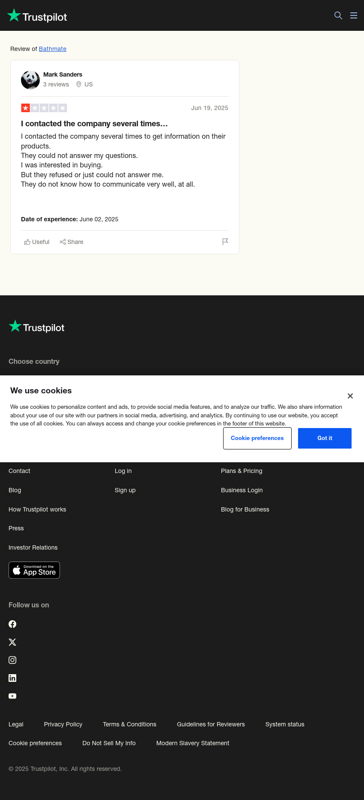Image resolution: width=364 pixels, height=800 pixels.
Task: Click Mark Sanders' panda avatar
Action: click(x=30, y=80)
